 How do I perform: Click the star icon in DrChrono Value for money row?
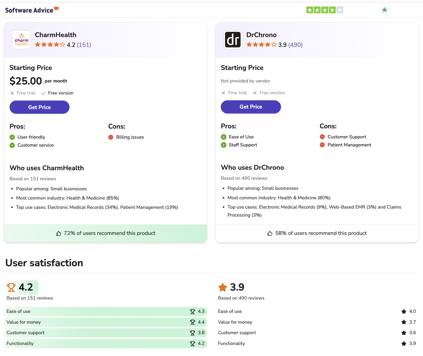404,322
